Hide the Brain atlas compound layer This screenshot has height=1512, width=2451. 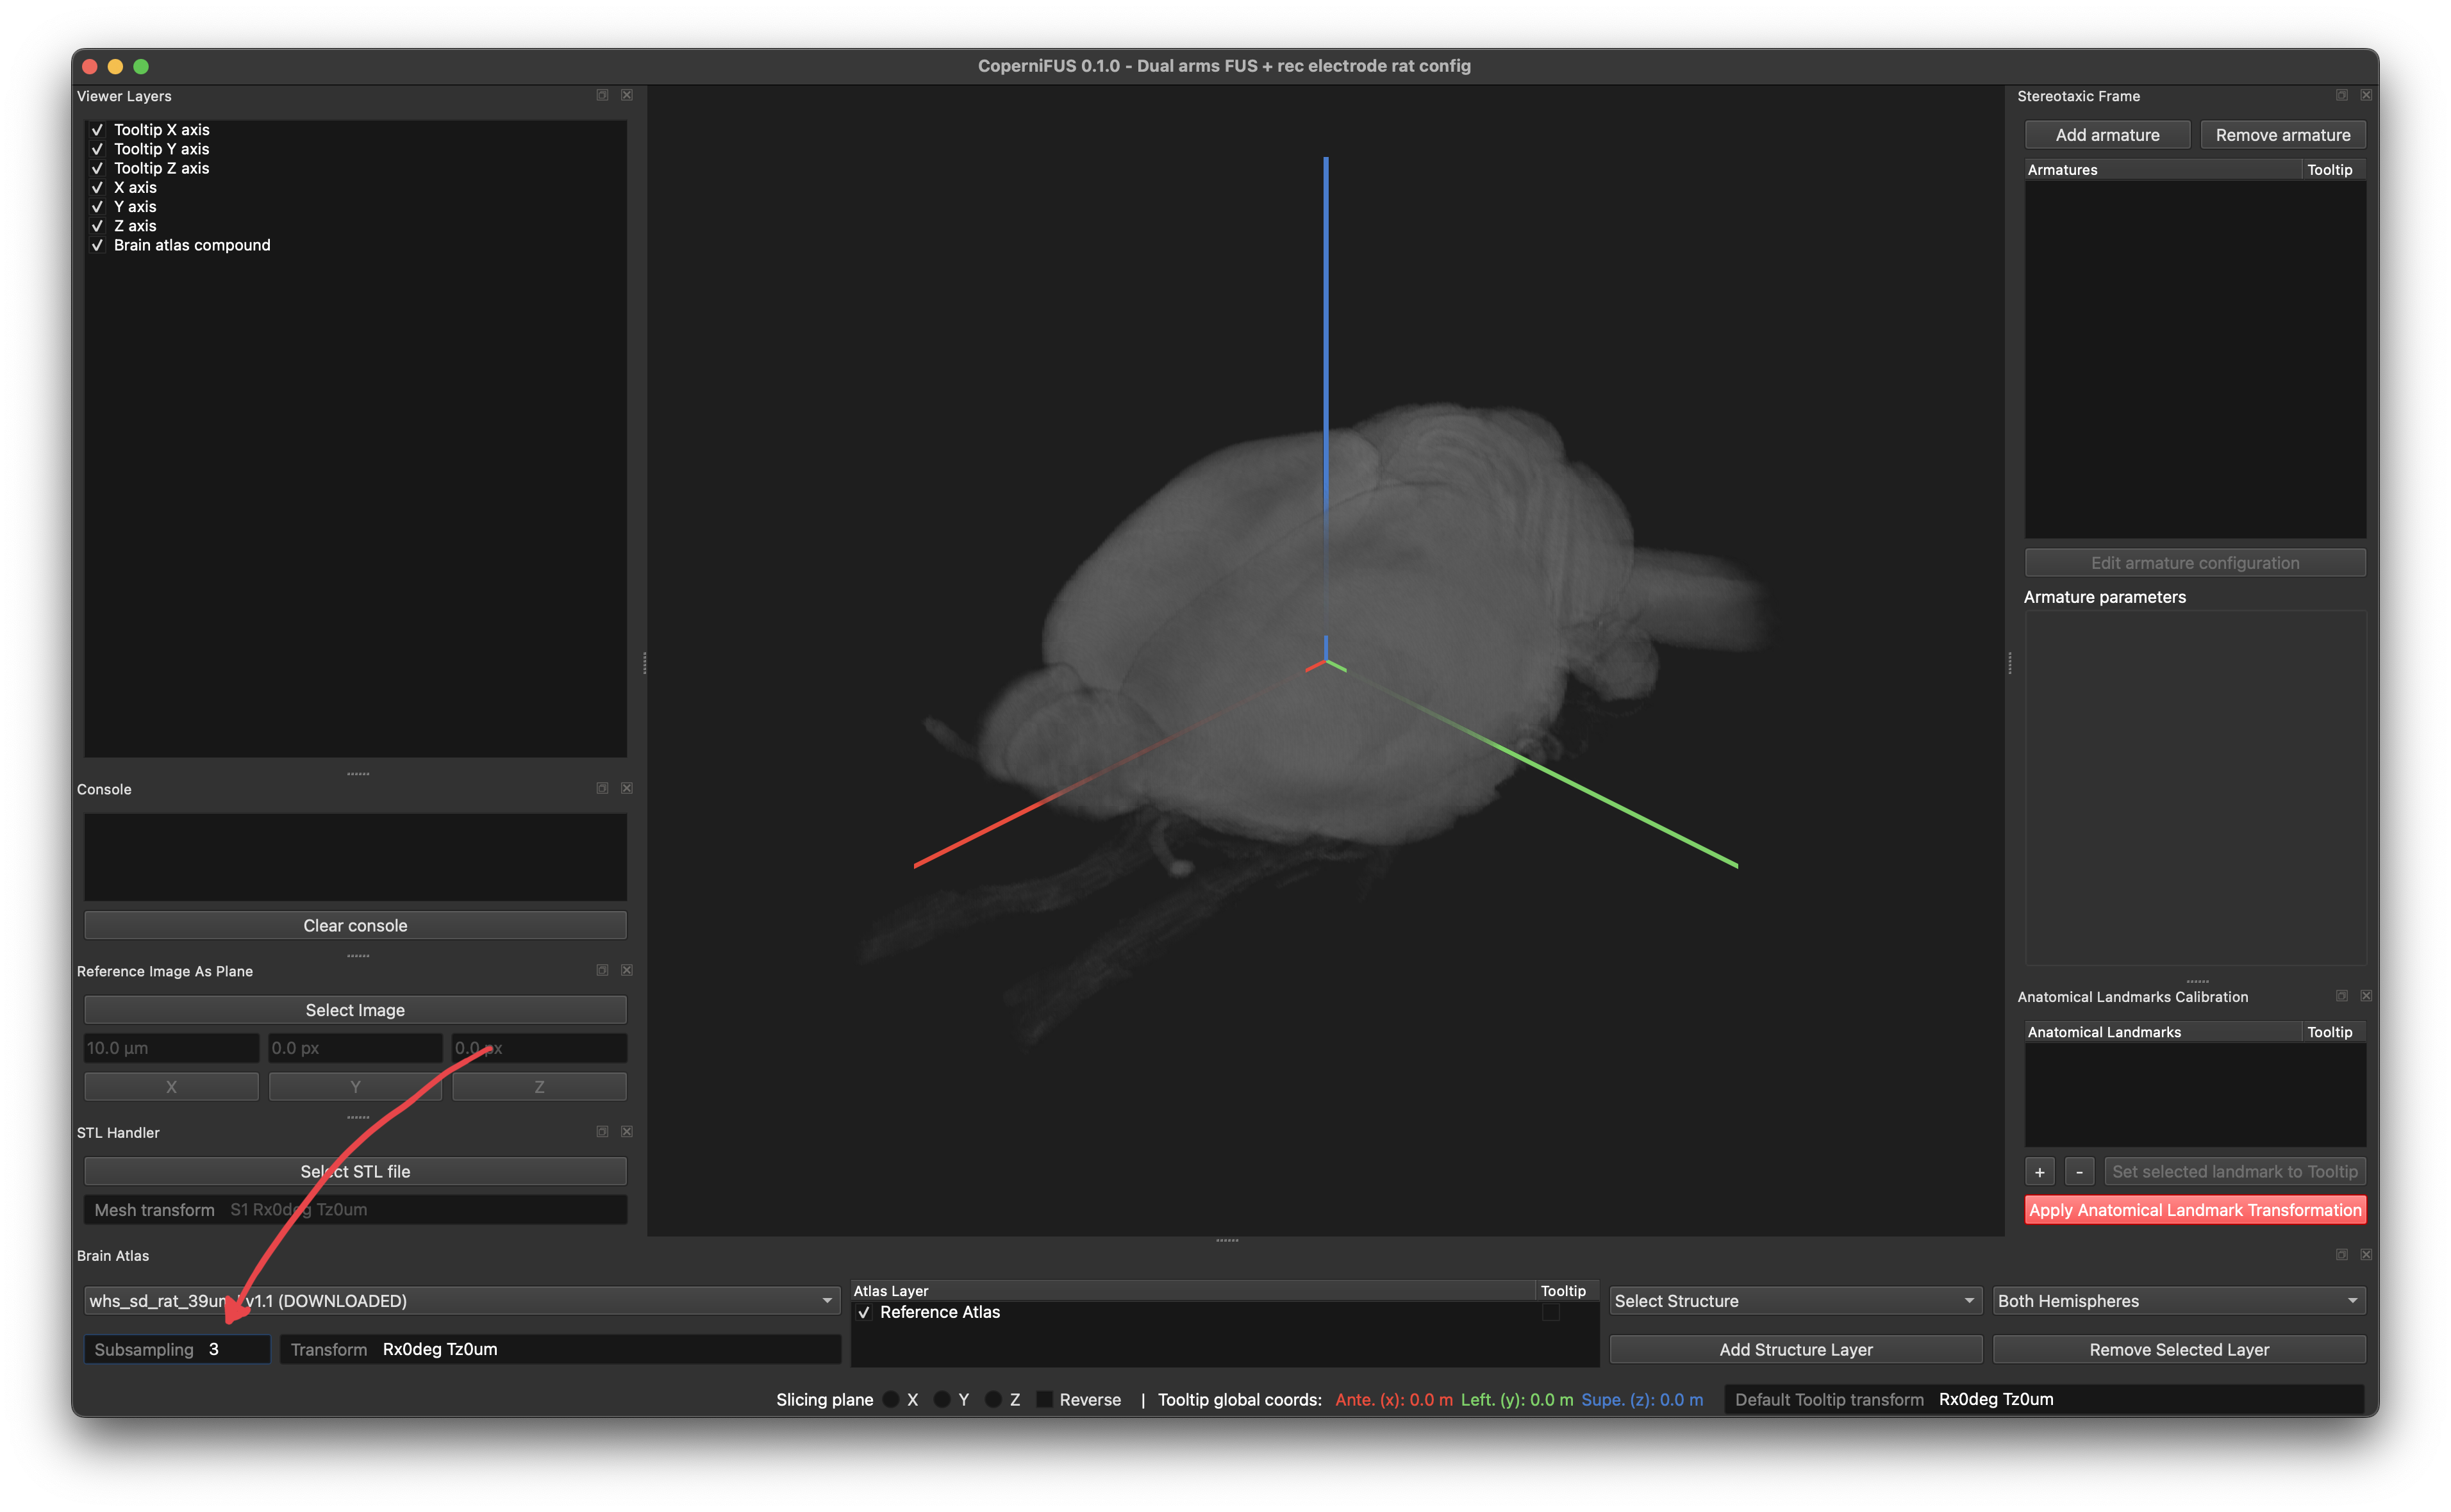click(97, 245)
